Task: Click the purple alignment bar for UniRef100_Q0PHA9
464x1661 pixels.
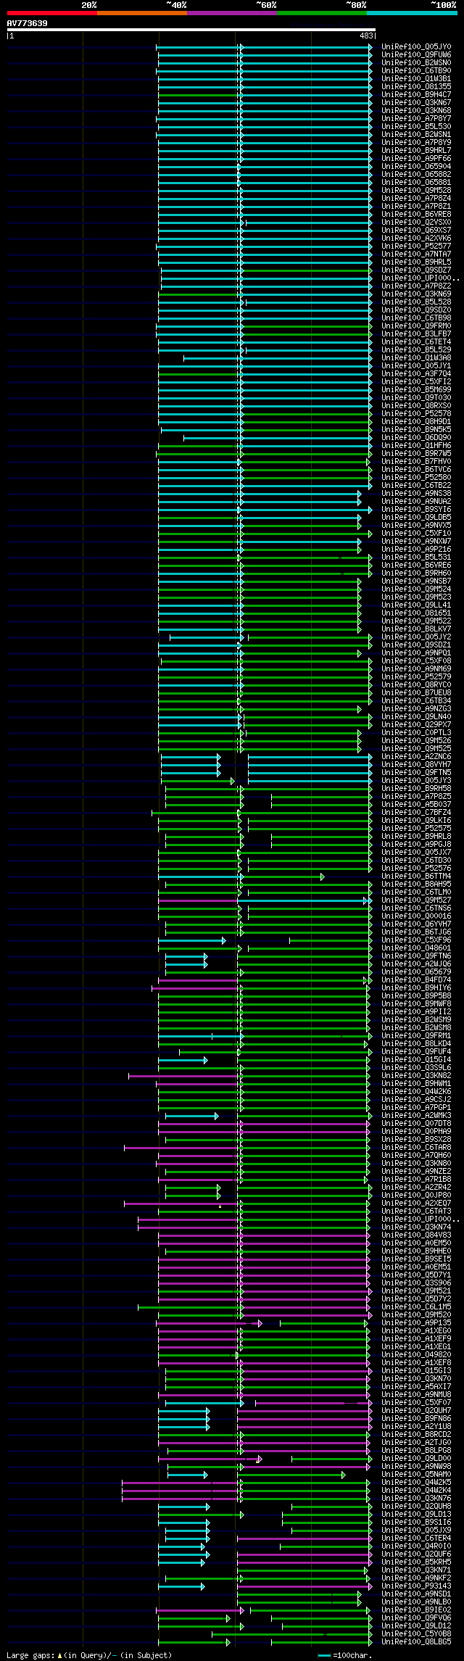Action: tap(265, 1132)
